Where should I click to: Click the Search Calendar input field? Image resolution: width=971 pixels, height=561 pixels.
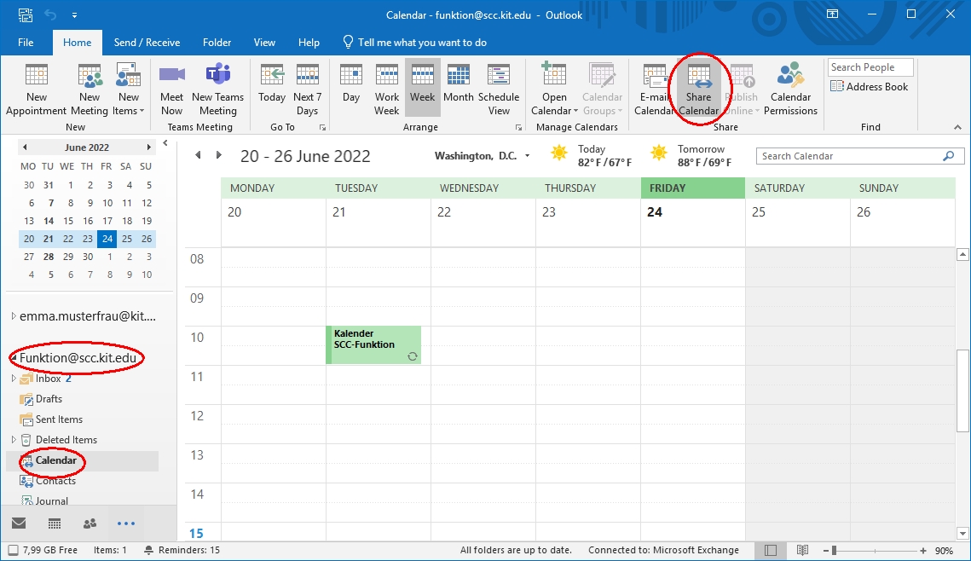coord(849,156)
